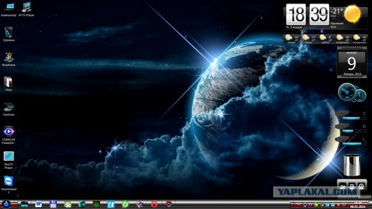
Task: Open the globe browser taskbar icon
Action: click(82, 204)
